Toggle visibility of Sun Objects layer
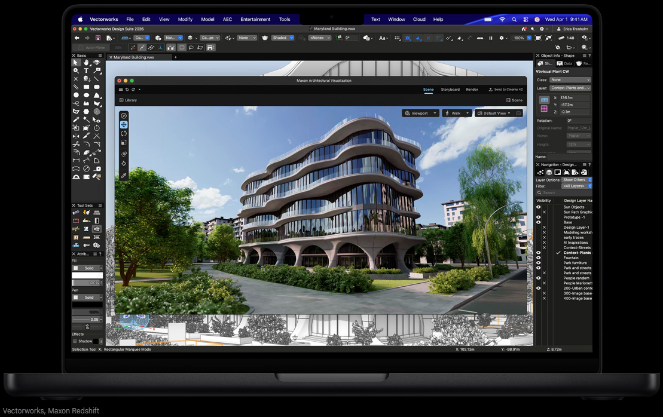The image size is (663, 417). (x=538, y=207)
